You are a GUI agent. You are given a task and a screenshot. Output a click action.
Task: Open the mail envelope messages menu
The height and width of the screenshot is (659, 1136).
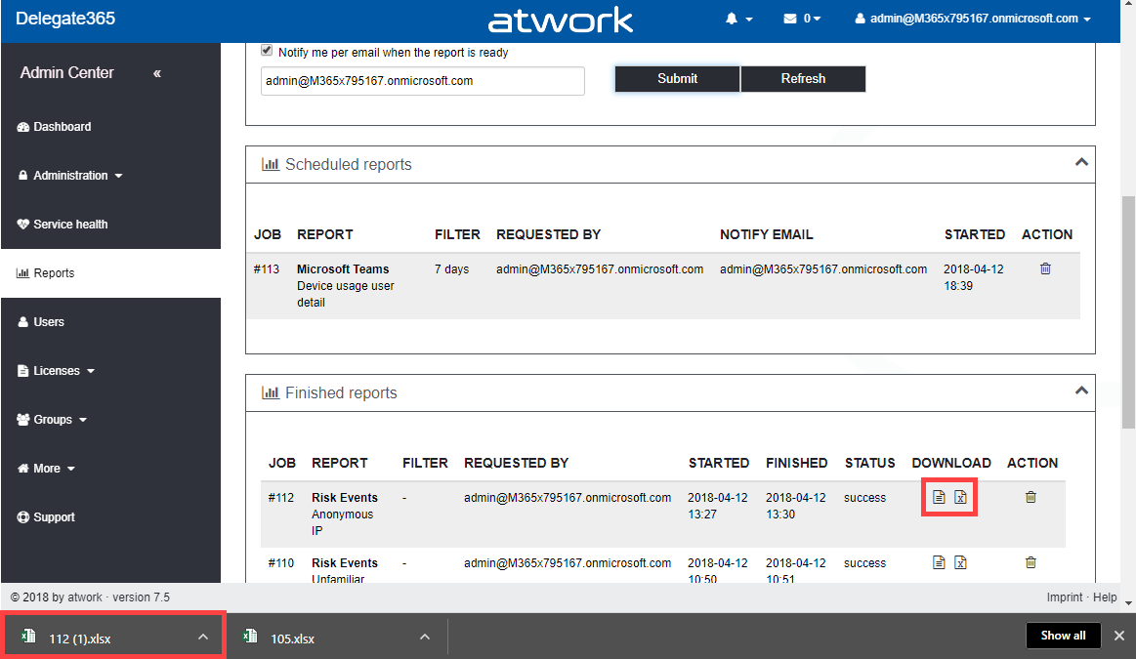tap(801, 19)
